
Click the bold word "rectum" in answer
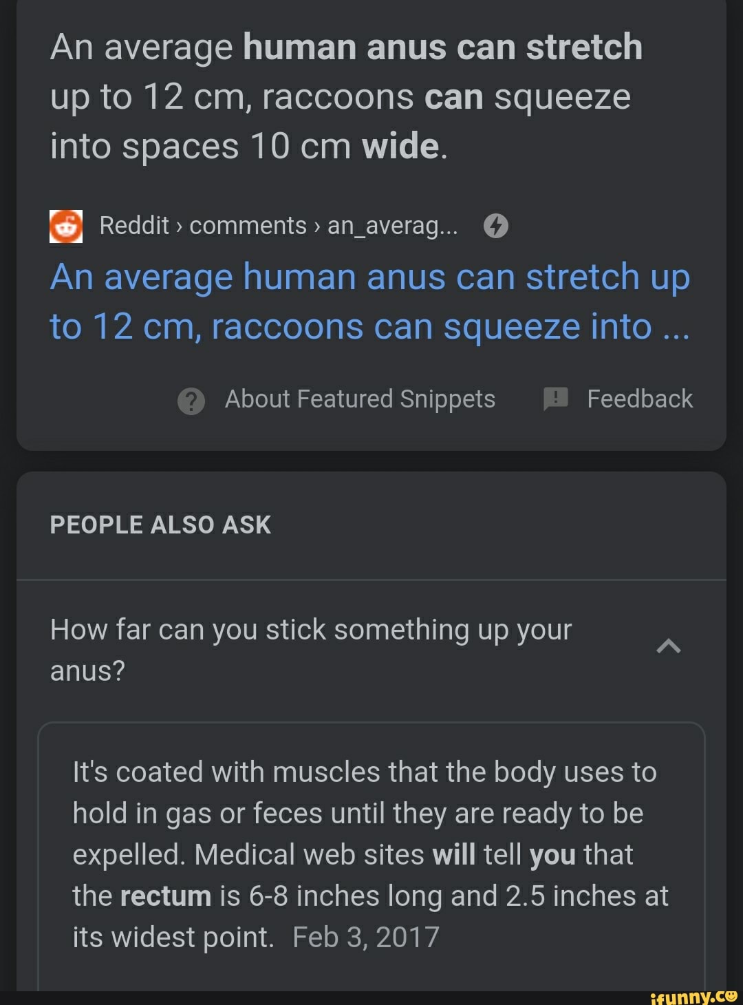coord(165,896)
